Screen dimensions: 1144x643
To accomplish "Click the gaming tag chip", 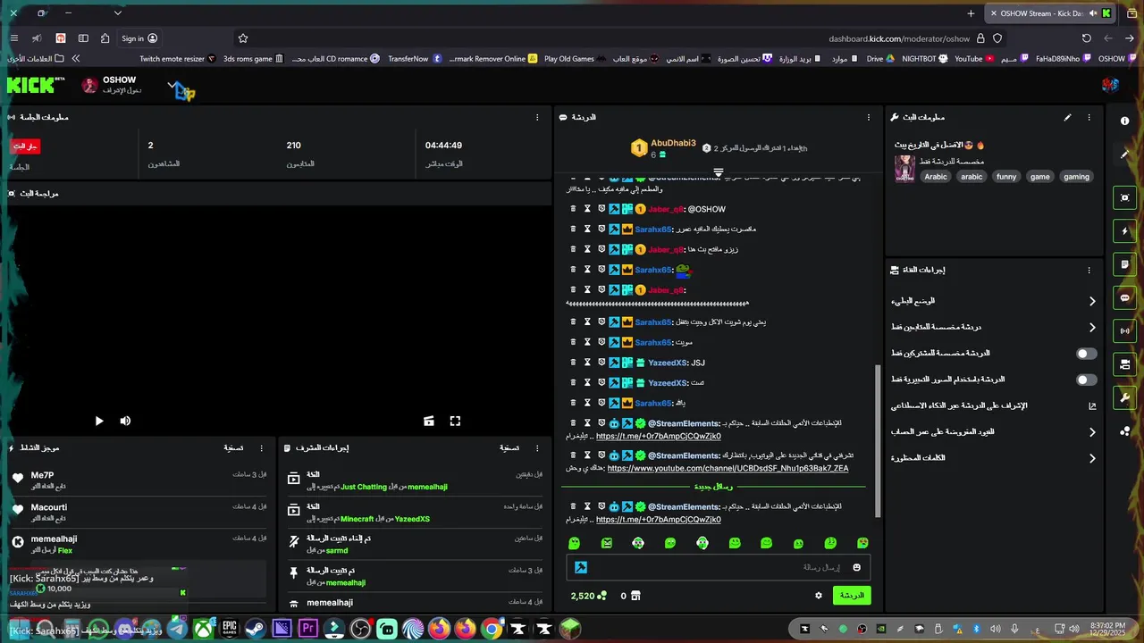I will pyautogui.click(x=1076, y=177).
